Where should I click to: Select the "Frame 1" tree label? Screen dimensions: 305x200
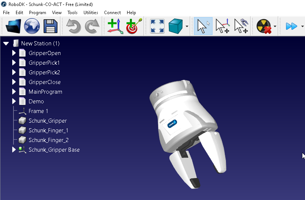coord(38,111)
